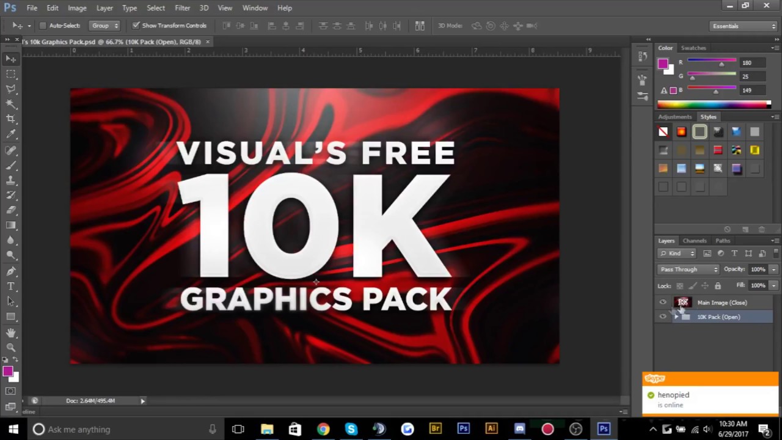Screen dimensions: 782x440
Task: Open the Opacity slider dropdown arrow
Action: click(773, 269)
